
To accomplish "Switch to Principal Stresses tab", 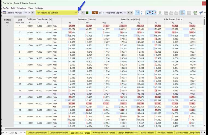I will click(165, 133).
